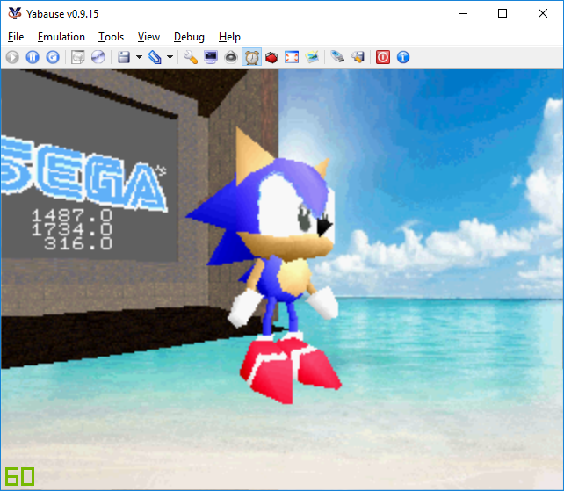The width and height of the screenshot is (564, 491).
Task: Open About via blue info icon
Action: pyautogui.click(x=403, y=57)
